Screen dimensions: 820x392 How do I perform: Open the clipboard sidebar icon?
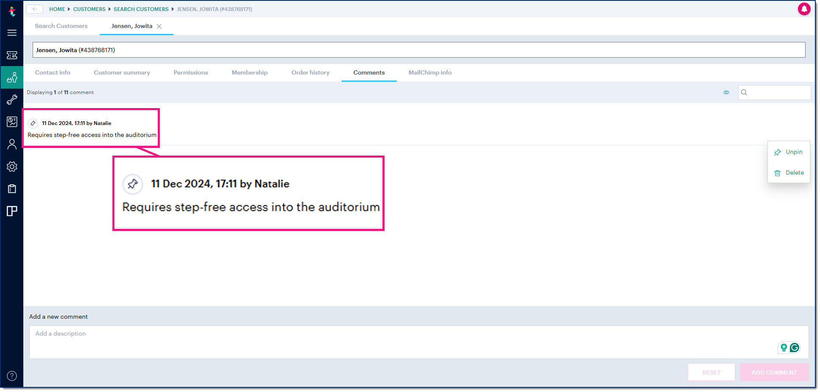(x=12, y=189)
